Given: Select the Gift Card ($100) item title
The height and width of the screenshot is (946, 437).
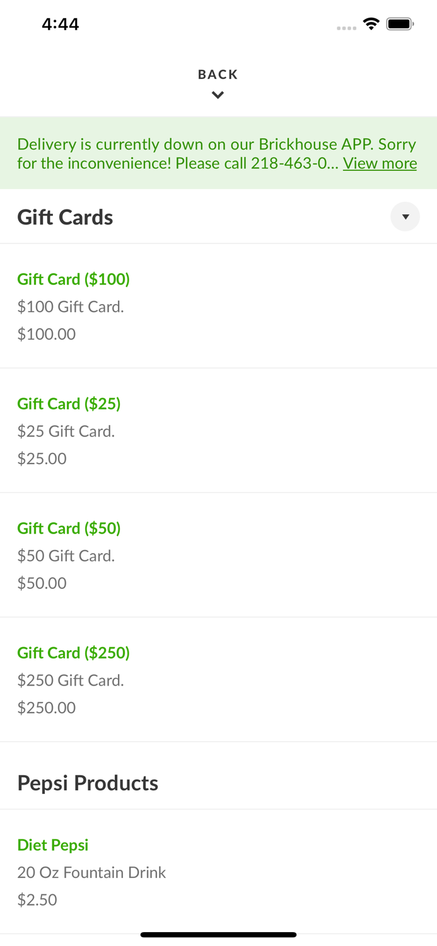Looking at the screenshot, I should pyautogui.click(x=73, y=279).
